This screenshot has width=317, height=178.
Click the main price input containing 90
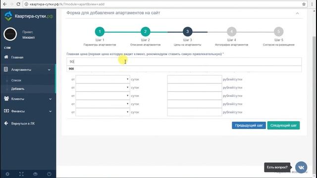[184, 61]
